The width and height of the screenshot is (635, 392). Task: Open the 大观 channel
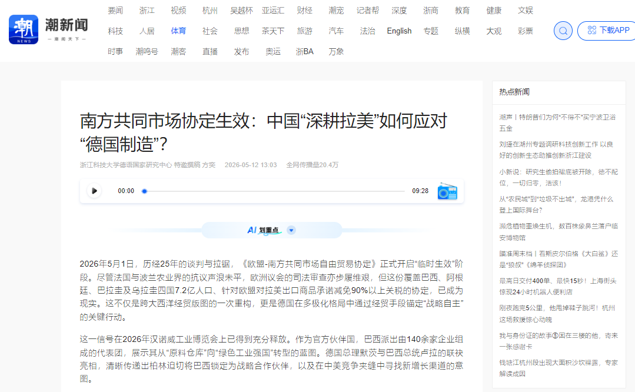(494, 31)
